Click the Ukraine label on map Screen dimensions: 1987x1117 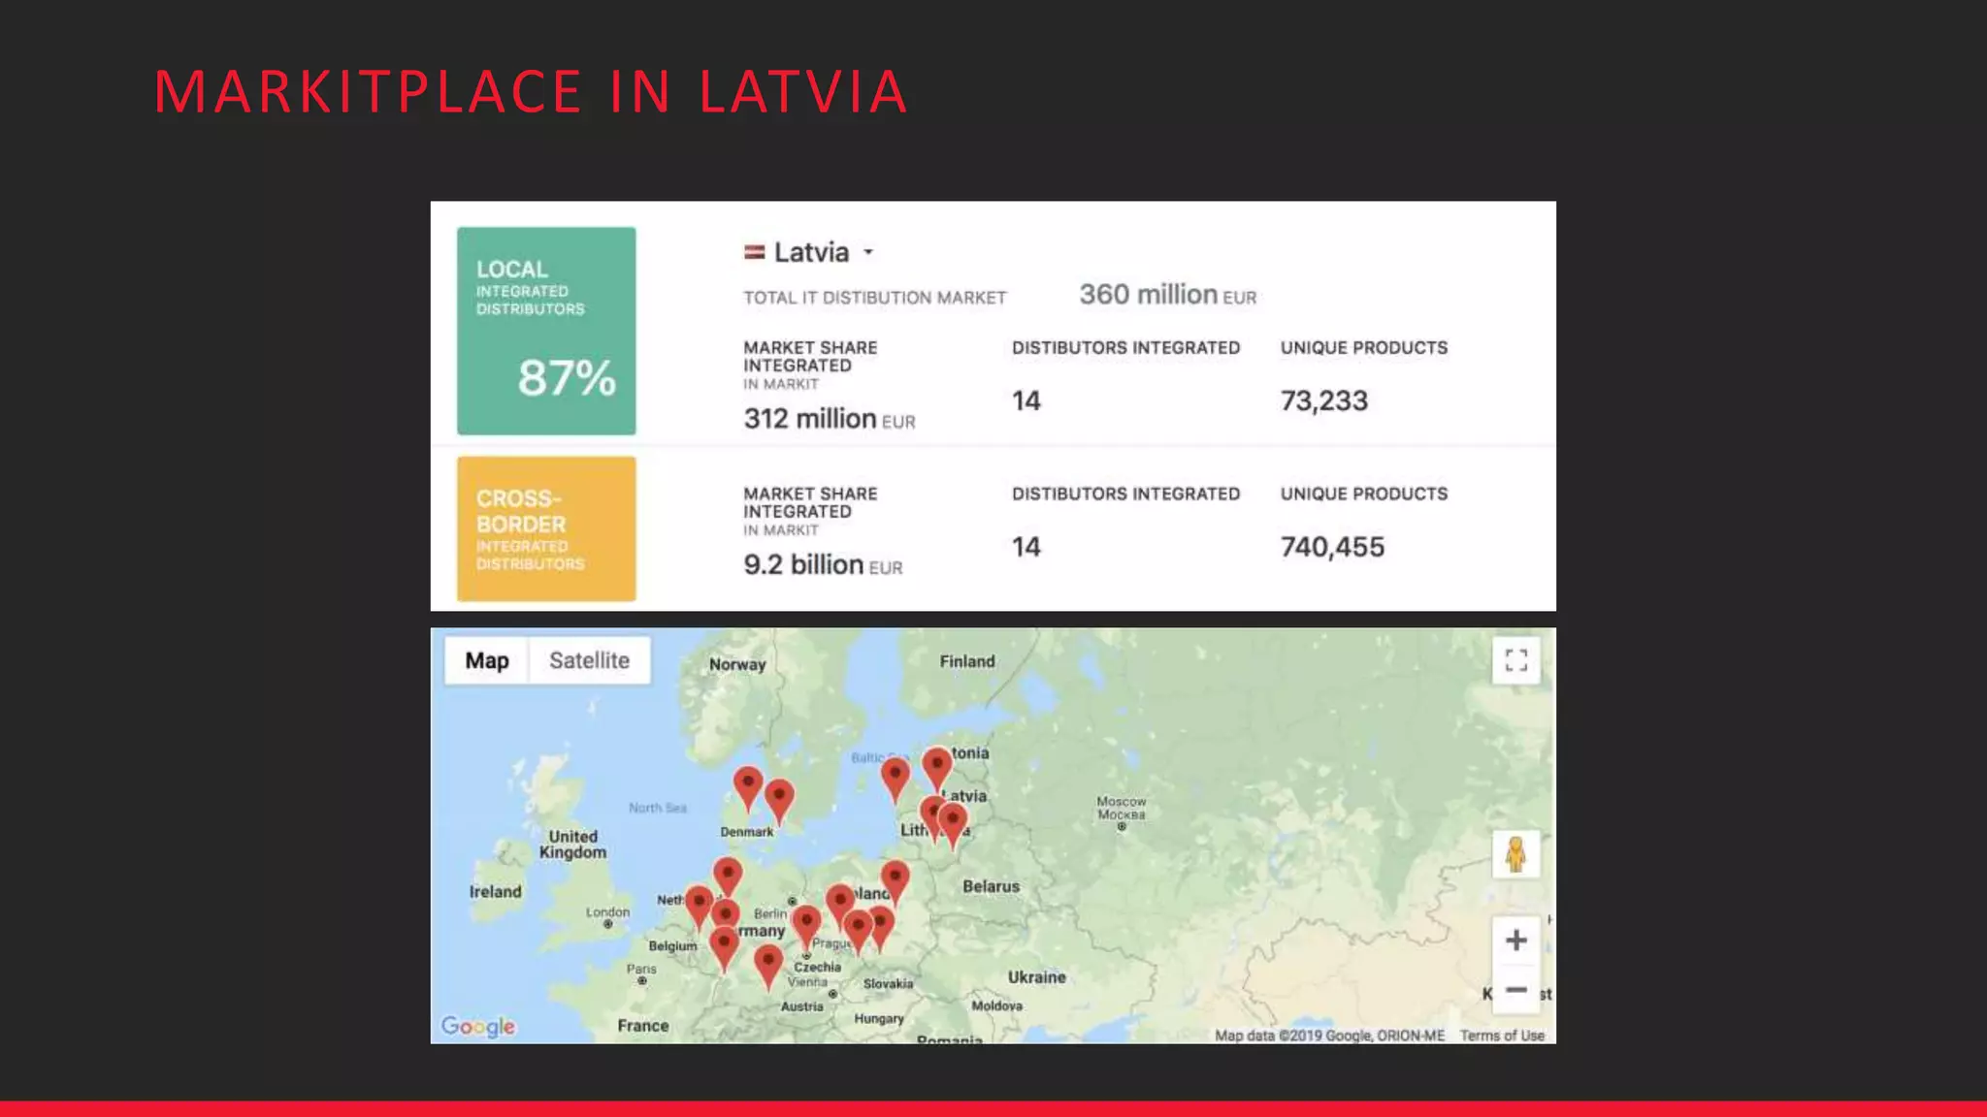tap(1036, 977)
